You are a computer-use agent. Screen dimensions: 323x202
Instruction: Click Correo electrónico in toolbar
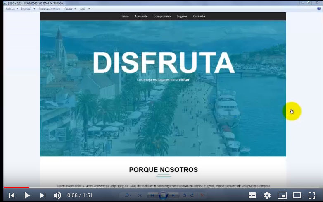[50, 9]
